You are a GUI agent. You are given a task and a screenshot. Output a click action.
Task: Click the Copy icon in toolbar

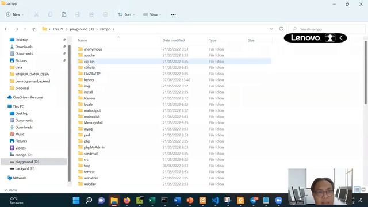50,14
